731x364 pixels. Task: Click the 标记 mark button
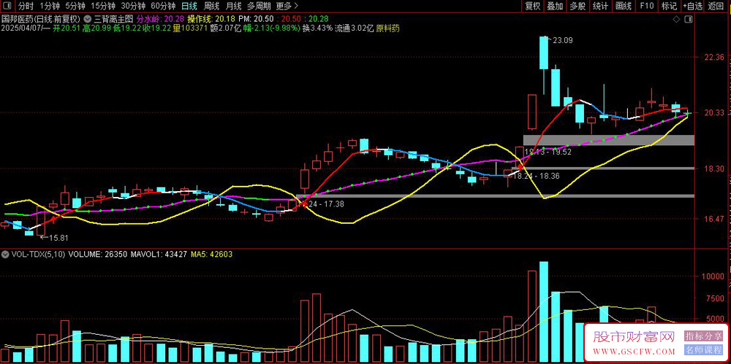tap(669, 6)
